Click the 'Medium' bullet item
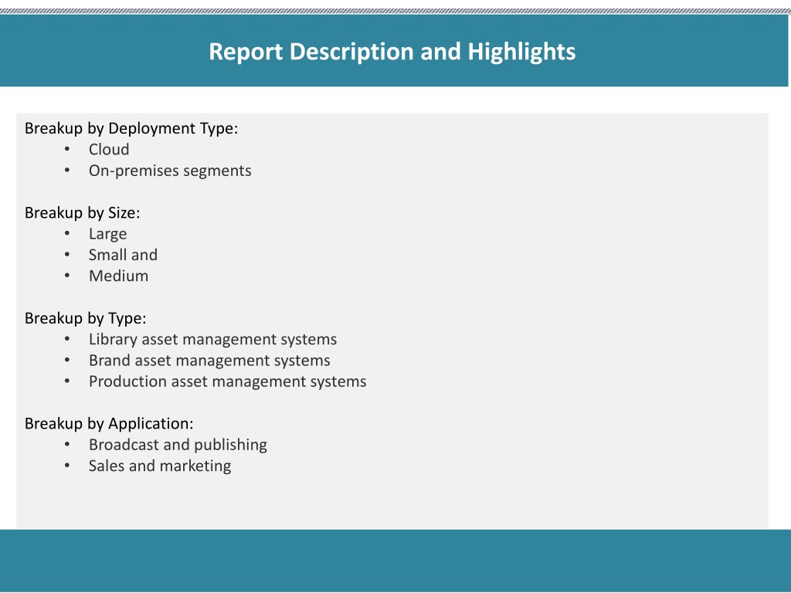The width and height of the screenshot is (791, 593). pos(118,276)
